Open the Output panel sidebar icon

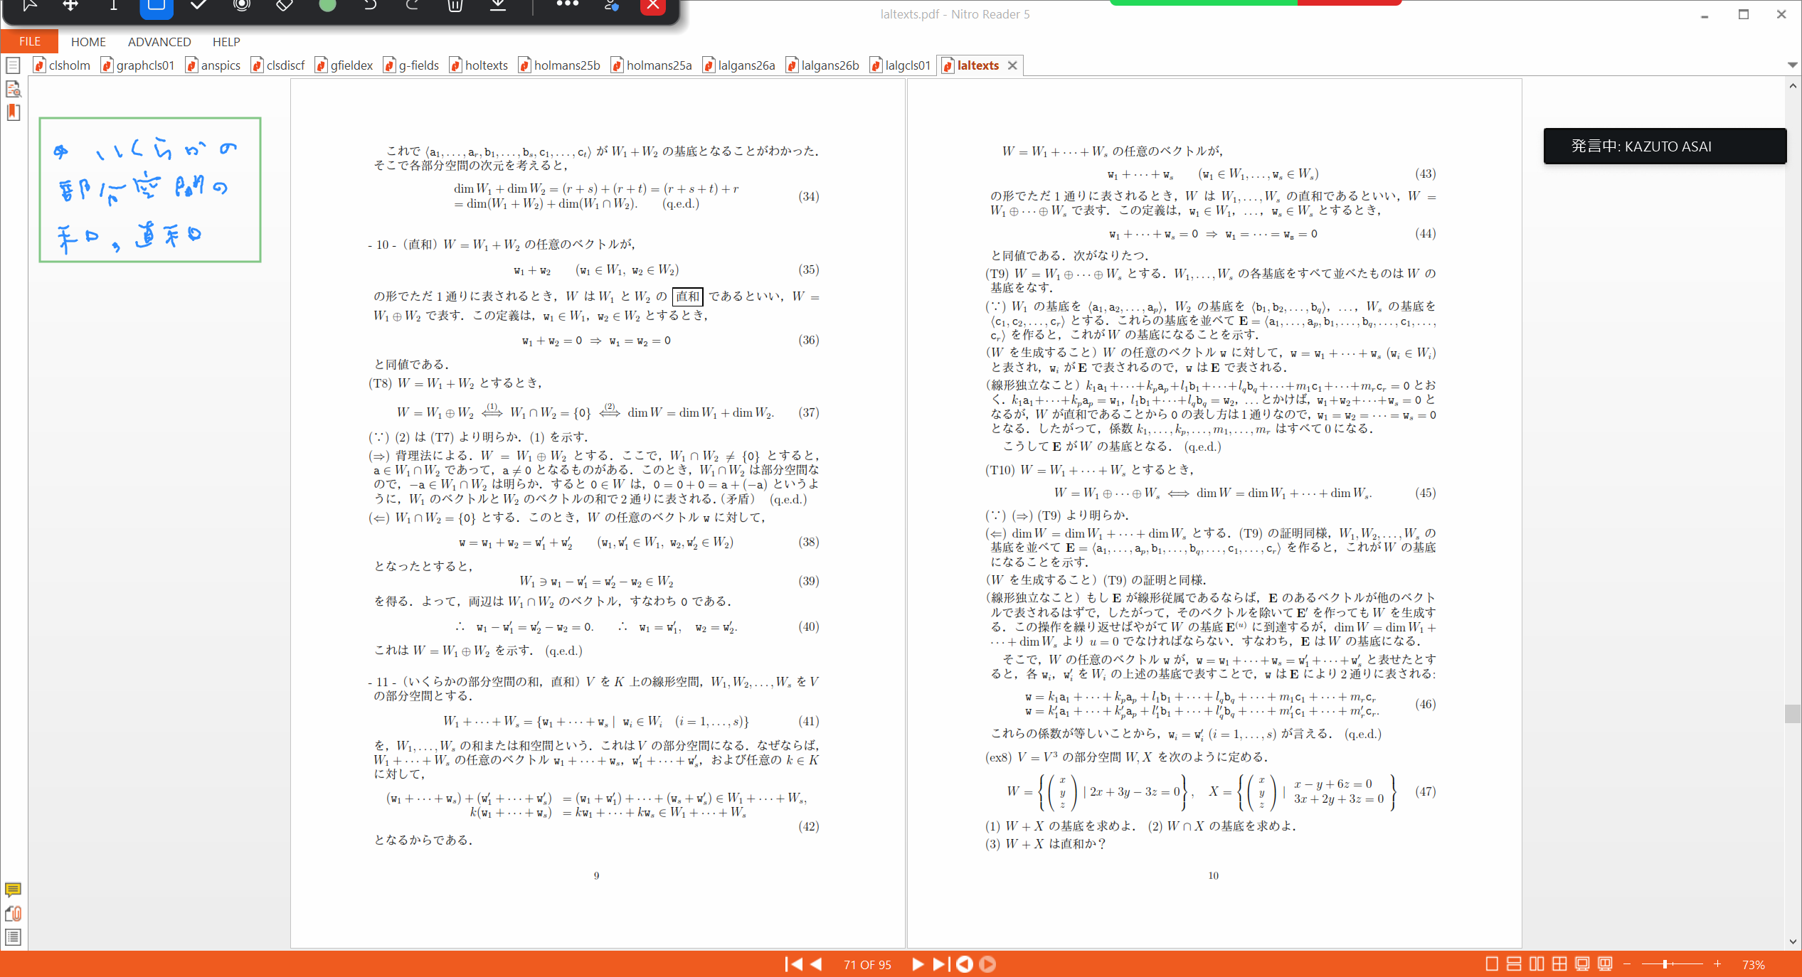click(x=13, y=937)
